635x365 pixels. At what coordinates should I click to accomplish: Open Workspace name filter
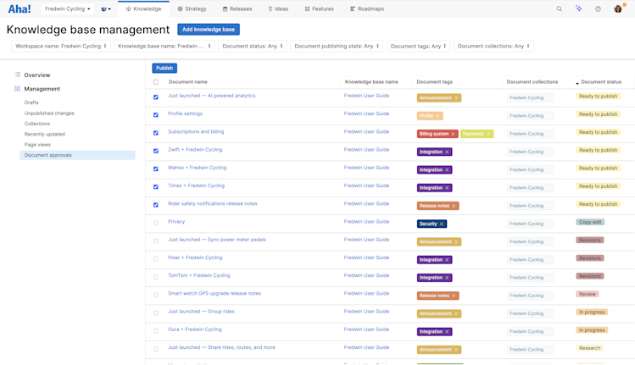[61, 46]
